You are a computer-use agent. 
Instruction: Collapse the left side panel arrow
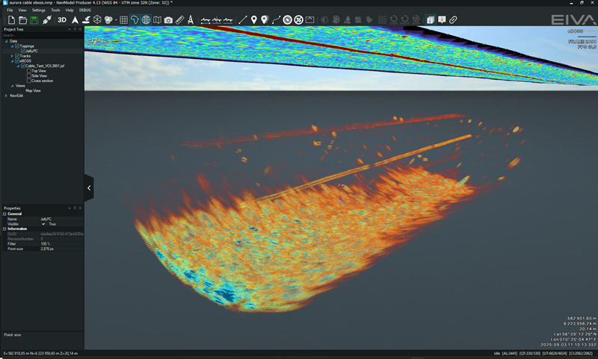click(x=89, y=188)
